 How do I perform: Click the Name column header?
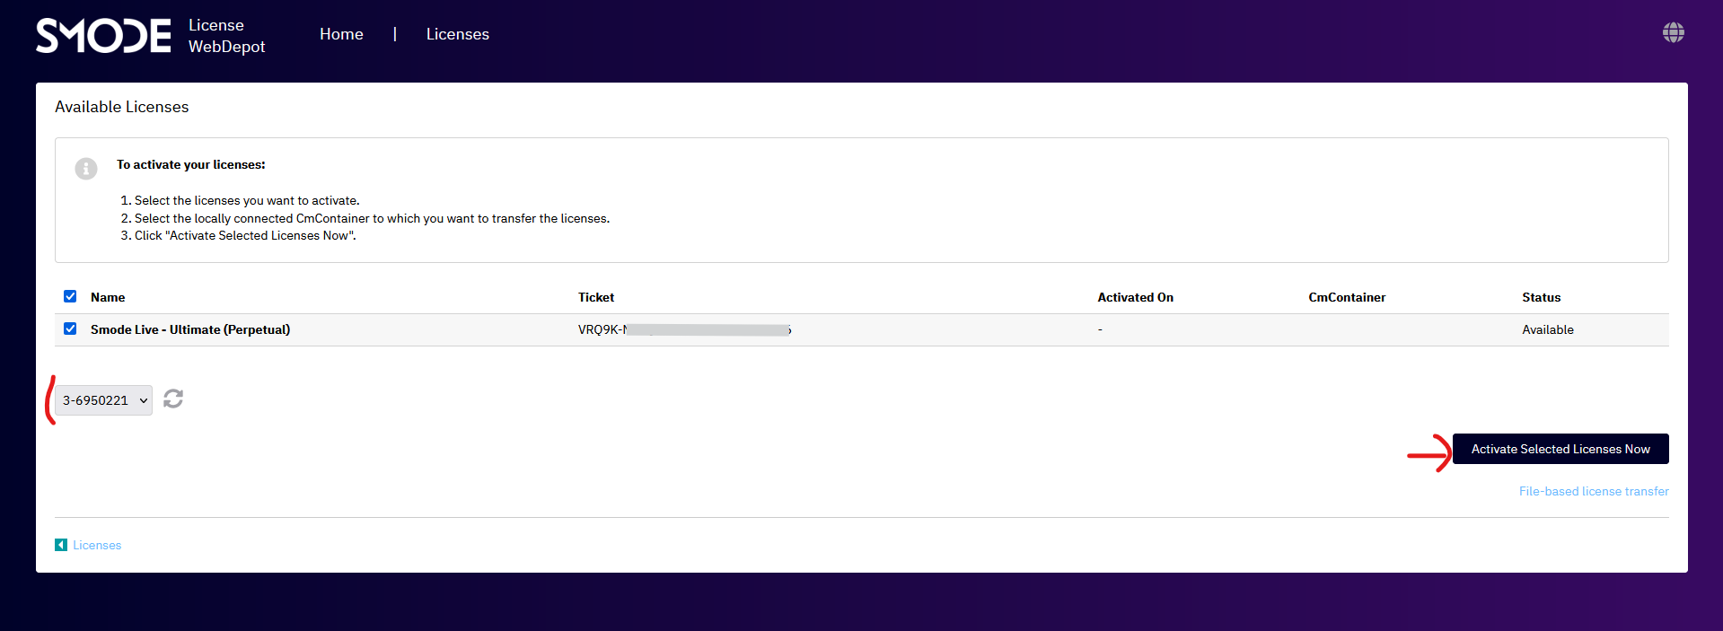tap(108, 297)
